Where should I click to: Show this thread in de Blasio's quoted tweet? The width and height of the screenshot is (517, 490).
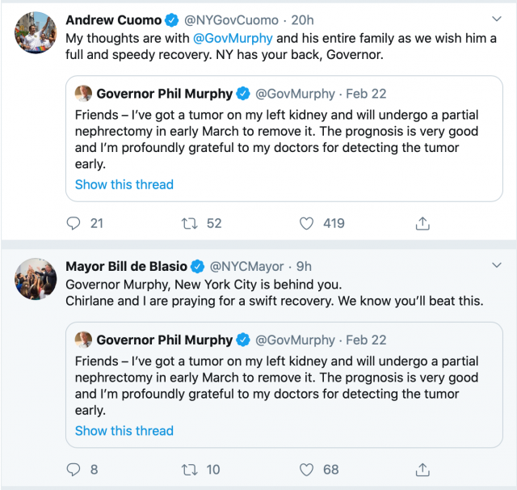coord(124,431)
